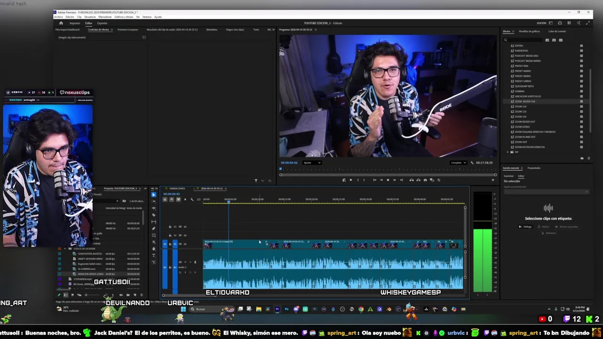Select the Ripple Edit tool
Screen dimensions: 603x339
coord(154,208)
